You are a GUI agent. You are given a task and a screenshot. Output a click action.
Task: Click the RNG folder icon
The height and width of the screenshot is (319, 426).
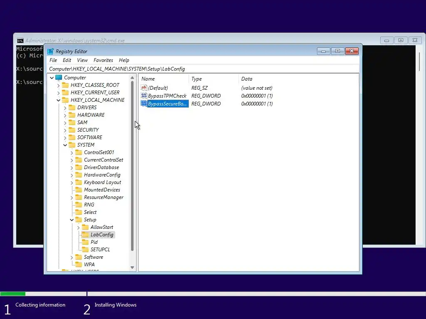click(79, 205)
